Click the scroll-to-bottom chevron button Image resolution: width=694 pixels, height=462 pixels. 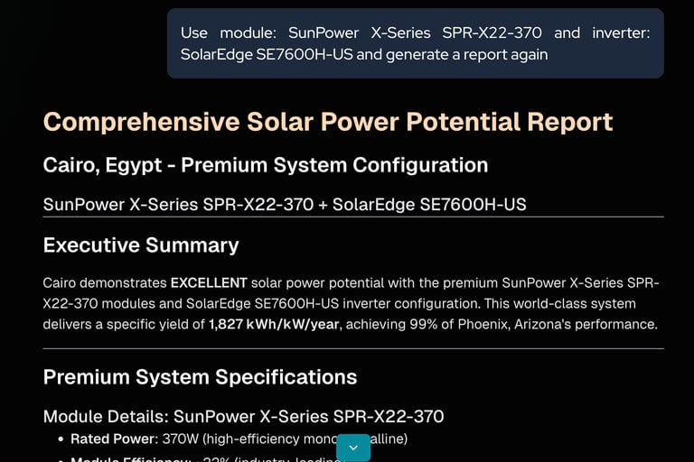point(353,448)
